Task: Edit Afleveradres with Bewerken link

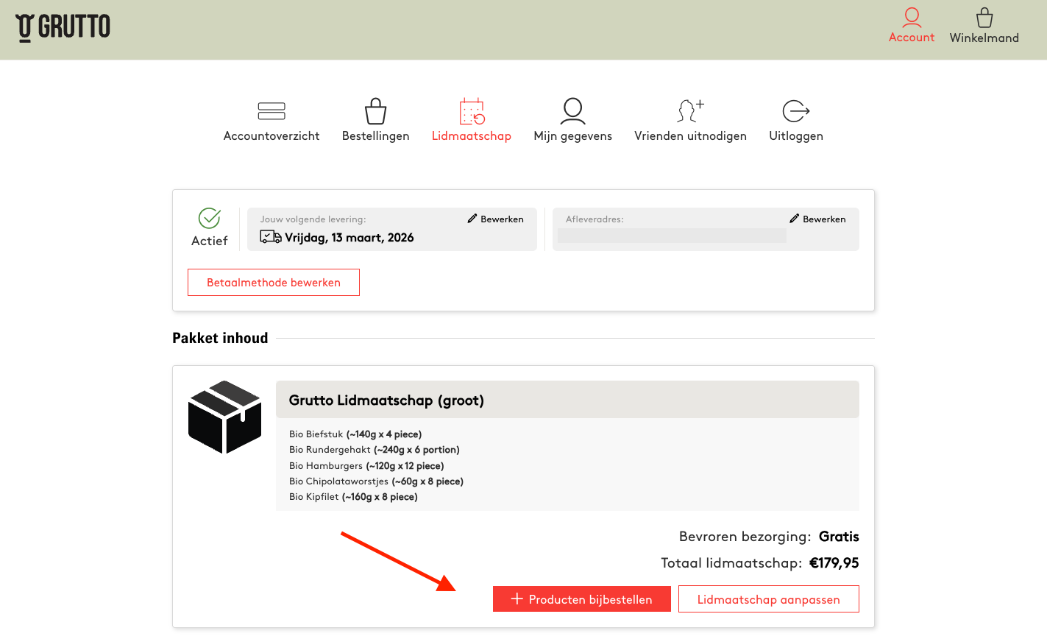Action: 817,219
